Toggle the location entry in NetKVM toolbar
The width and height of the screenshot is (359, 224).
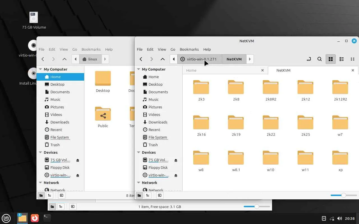[309, 59]
